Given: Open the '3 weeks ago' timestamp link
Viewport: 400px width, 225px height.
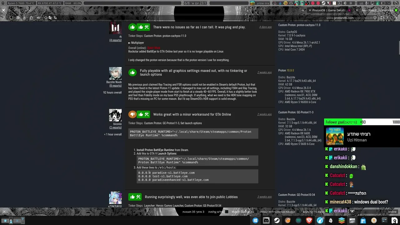Looking at the screenshot, I should click(x=264, y=197).
